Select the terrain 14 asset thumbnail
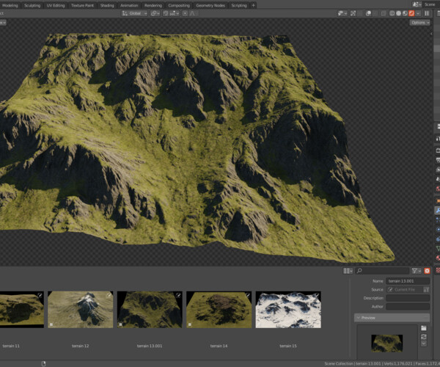440x367 pixels. point(219,310)
